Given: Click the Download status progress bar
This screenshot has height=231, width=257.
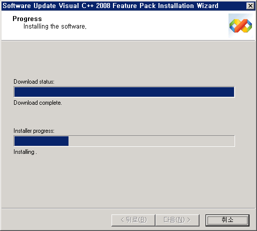Looking at the screenshot, I should coord(124,92).
